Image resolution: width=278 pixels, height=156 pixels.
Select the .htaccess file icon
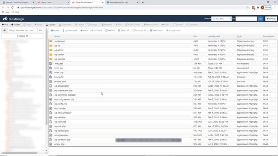point(50,64)
